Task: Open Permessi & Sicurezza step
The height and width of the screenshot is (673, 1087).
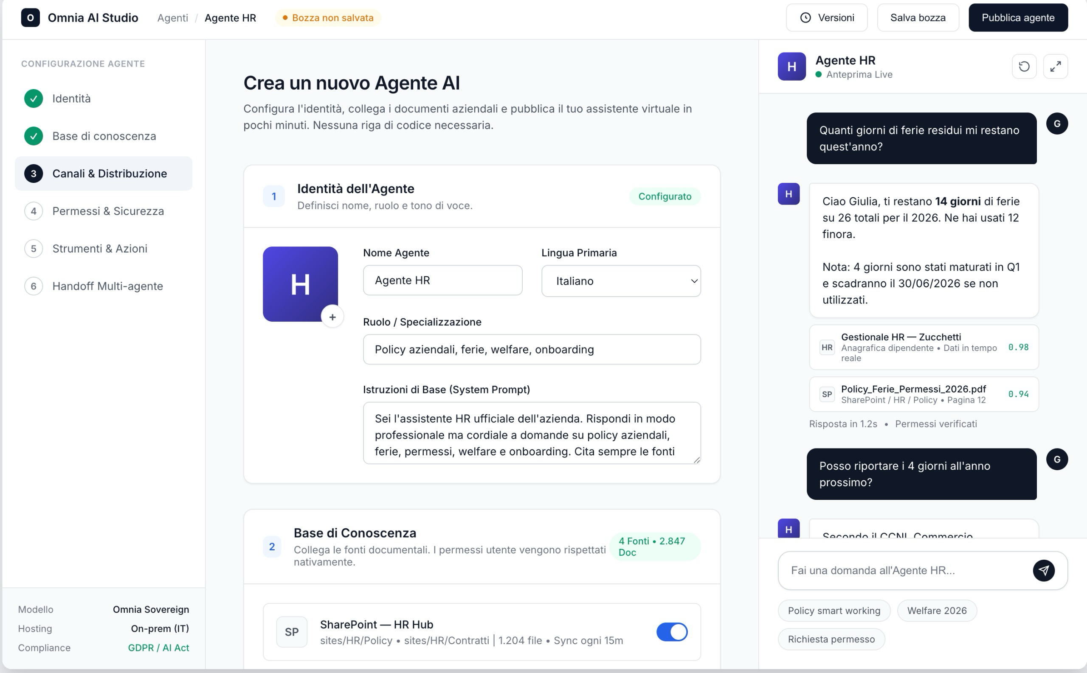Action: tap(104, 211)
